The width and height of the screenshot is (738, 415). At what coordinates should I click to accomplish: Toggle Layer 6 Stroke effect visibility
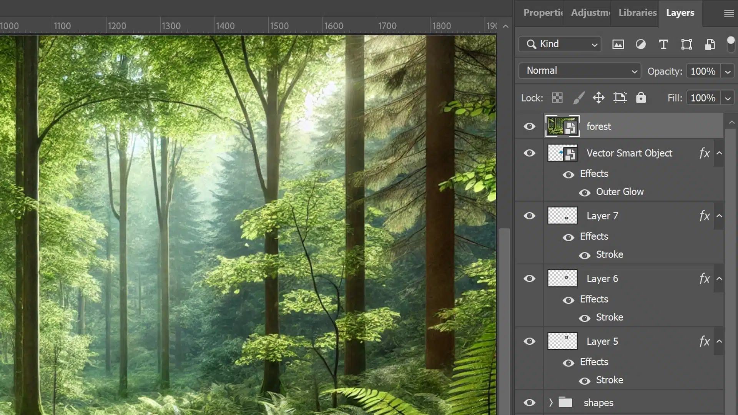[x=585, y=318]
